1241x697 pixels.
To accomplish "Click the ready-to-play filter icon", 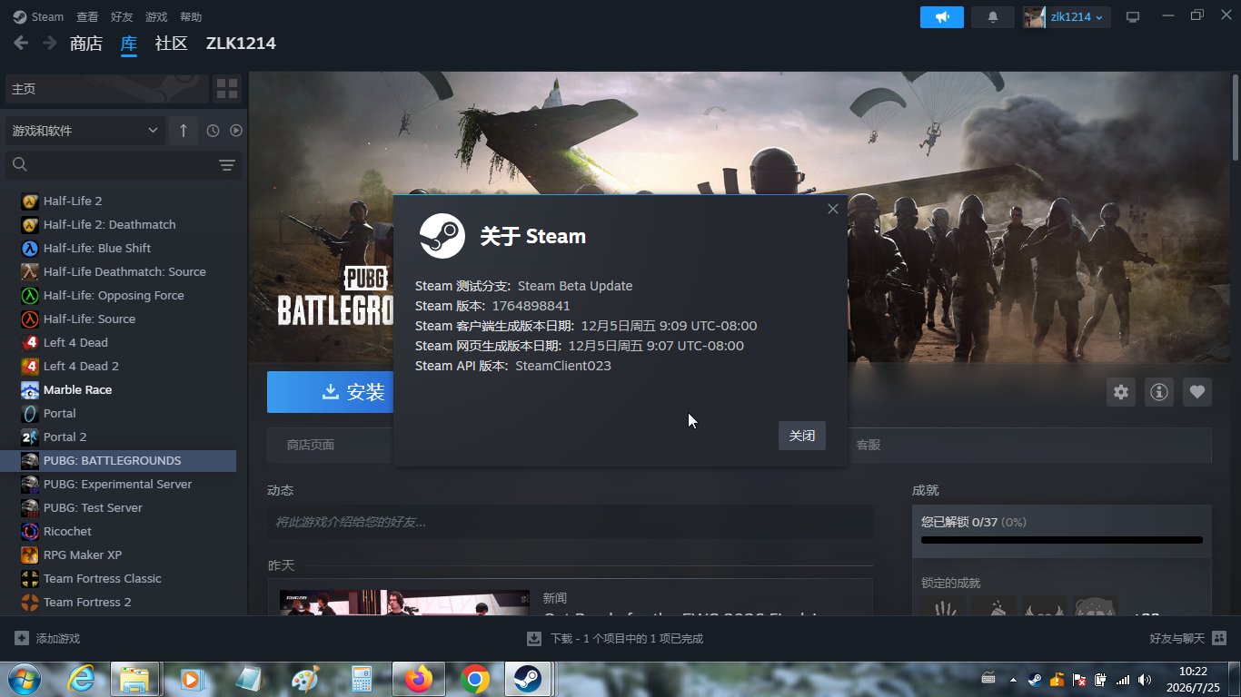I will 236,131.
